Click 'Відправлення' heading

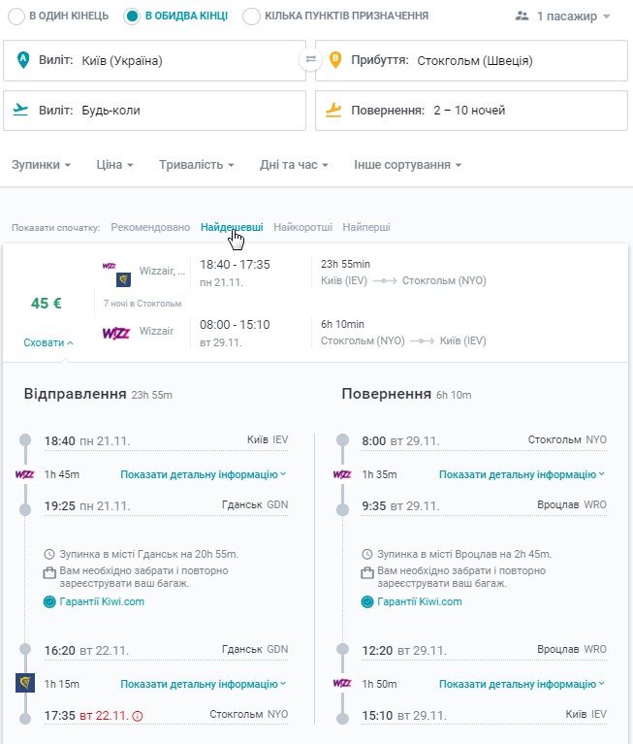coord(75,394)
